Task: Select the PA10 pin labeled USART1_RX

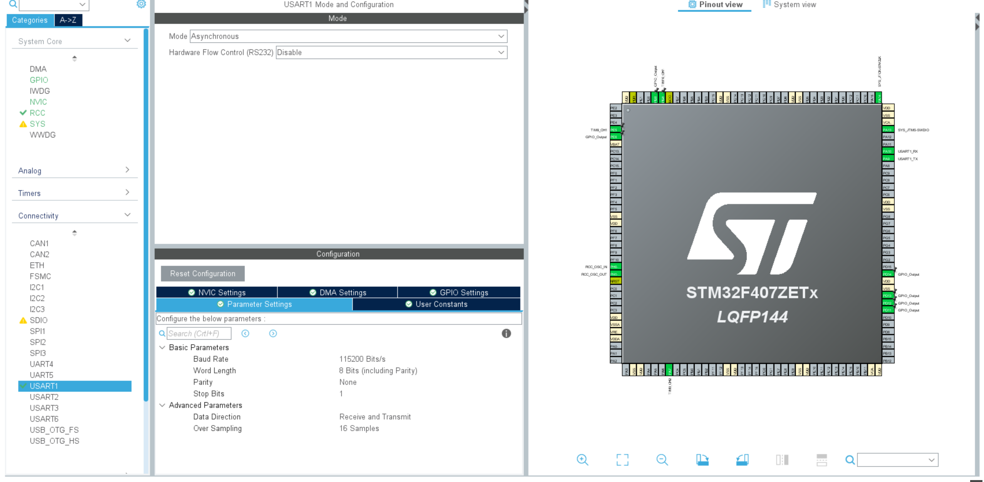Action: [x=888, y=151]
